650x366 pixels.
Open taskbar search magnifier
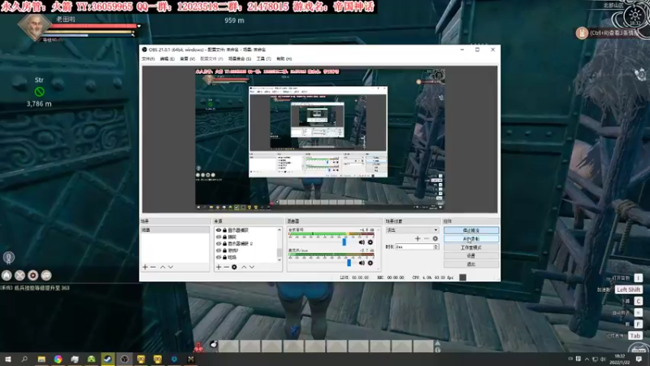[x=24, y=359]
